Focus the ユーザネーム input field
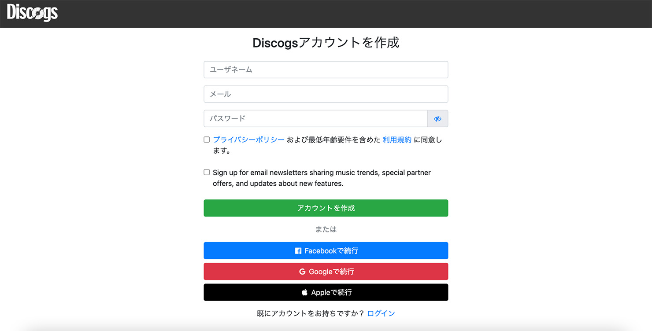Viewport: 652px width, 331px height. (326, 70)
